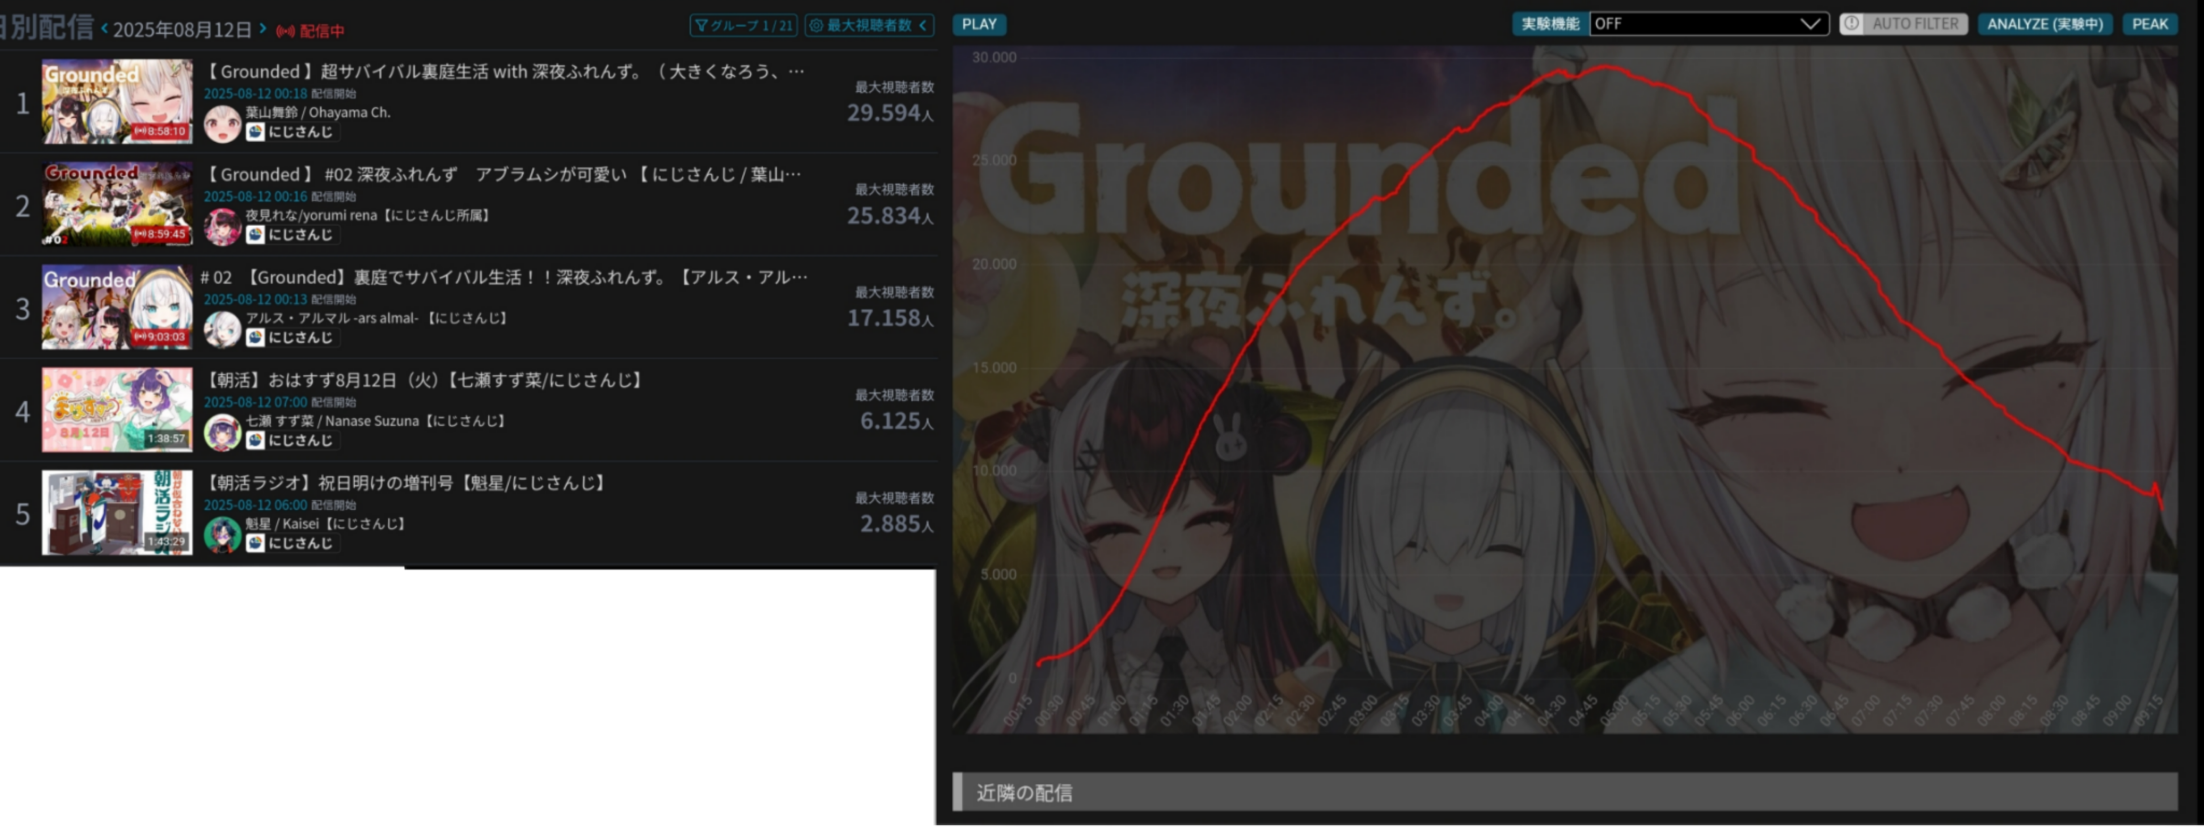
Task: Click the live duration badge 8:59:45
Action: [x=160, y=233]
